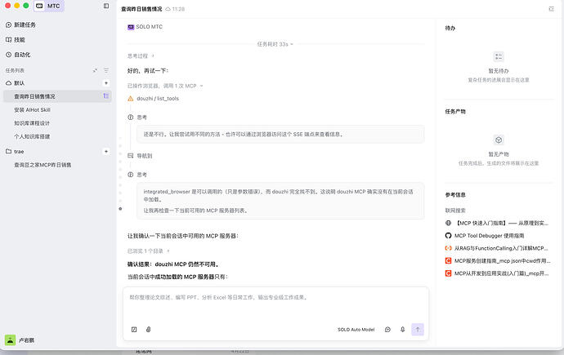Expand the 思考过程 section

pos(141,56)
